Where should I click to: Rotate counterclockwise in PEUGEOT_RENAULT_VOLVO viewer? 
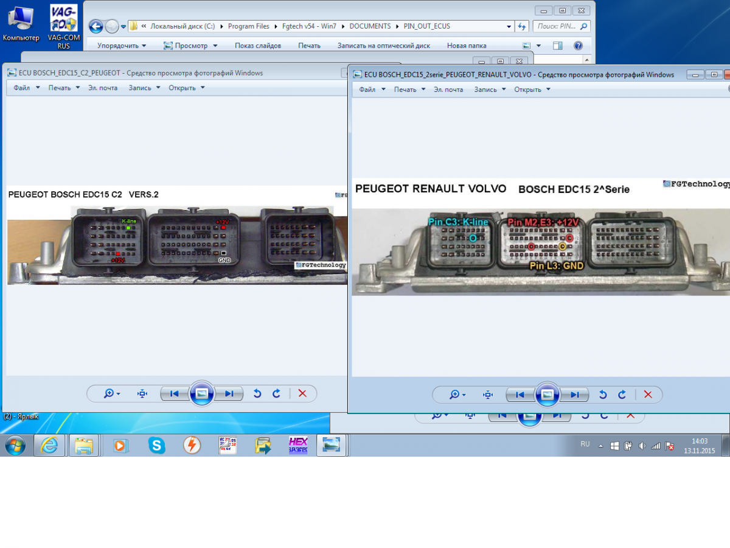pyautogui.click(x=603, y=395)
